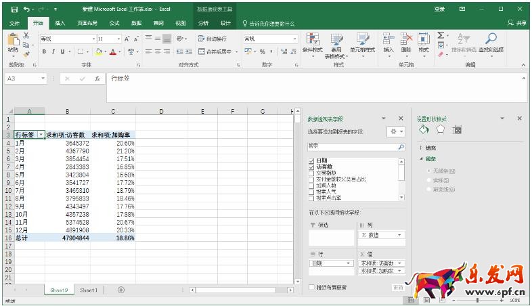Select the Fill & Line paint bucket icon
532x306 pixels.
coord(424,129)
